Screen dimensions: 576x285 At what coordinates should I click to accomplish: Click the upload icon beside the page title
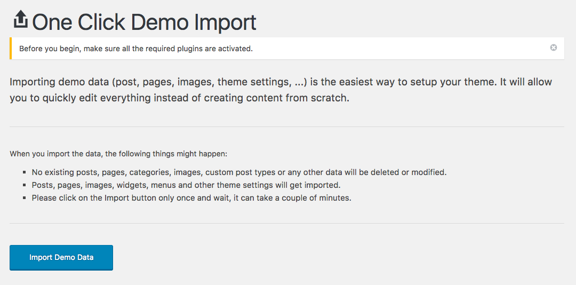[x=21, y=20]
